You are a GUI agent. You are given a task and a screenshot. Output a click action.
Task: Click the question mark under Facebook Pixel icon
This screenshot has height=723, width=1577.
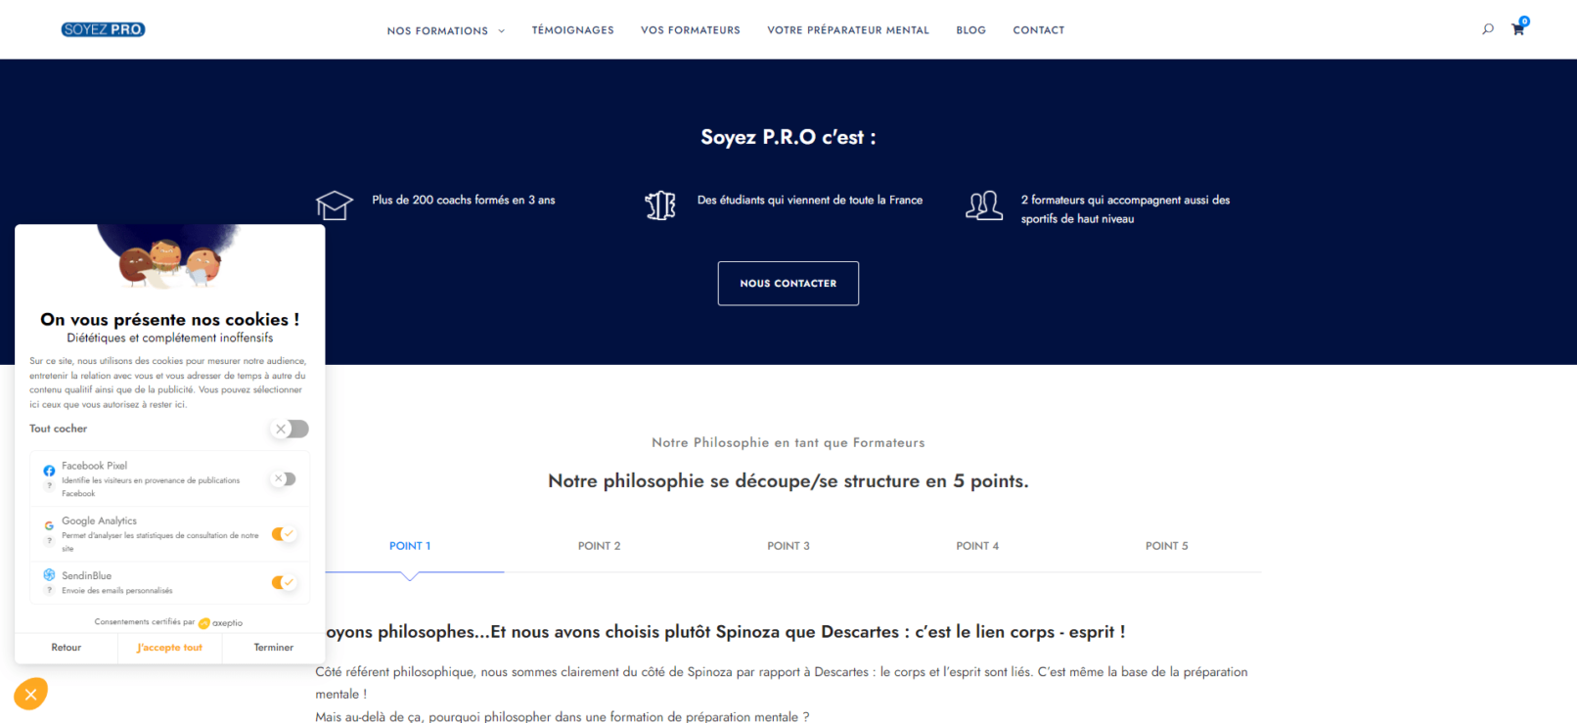(49, 485)
